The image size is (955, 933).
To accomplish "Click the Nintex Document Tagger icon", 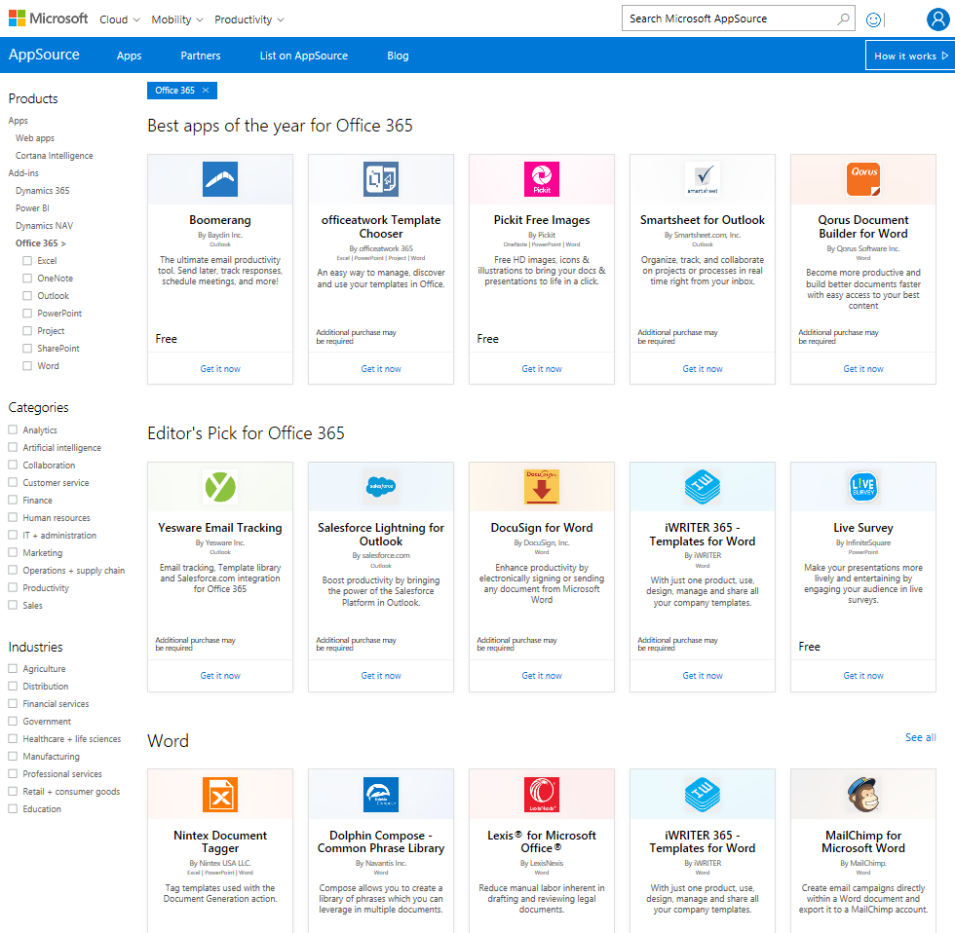I will pyautogui.click(x=220, y=795).
